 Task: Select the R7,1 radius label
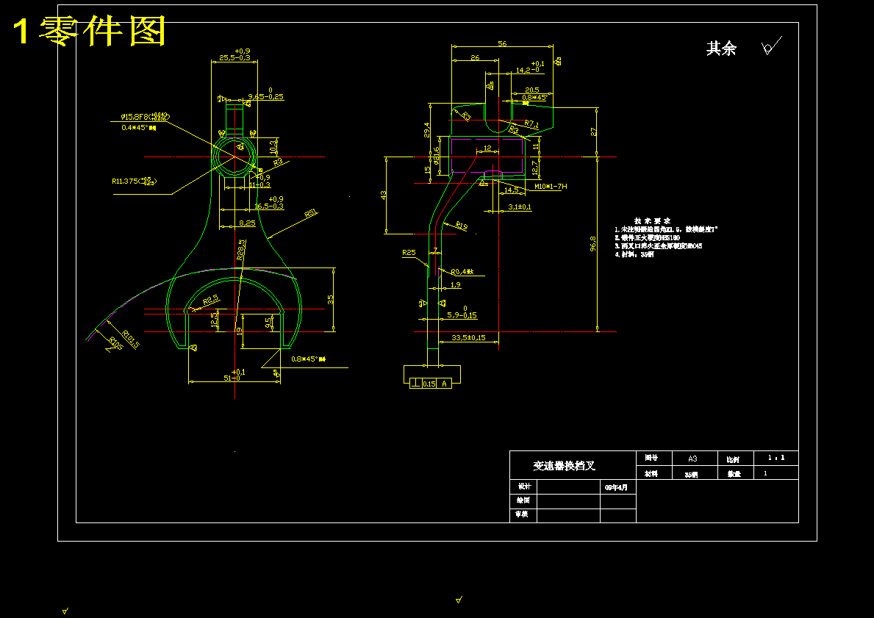click(x=531, y=126)
